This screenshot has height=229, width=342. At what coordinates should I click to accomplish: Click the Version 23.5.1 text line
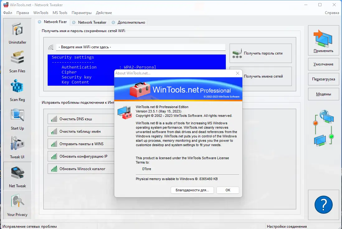point(159,111)
